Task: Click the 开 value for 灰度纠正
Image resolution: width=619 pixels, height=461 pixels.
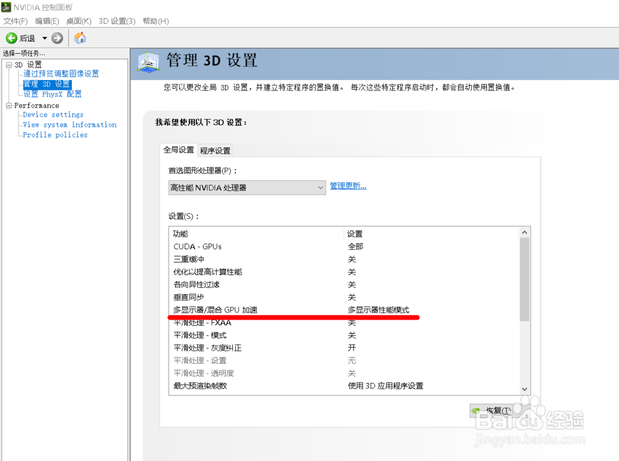Action: pos(352,348)
